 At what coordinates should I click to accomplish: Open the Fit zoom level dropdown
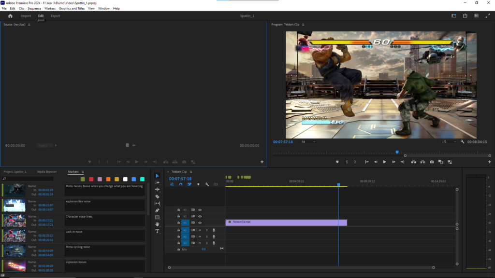point(308,142)
